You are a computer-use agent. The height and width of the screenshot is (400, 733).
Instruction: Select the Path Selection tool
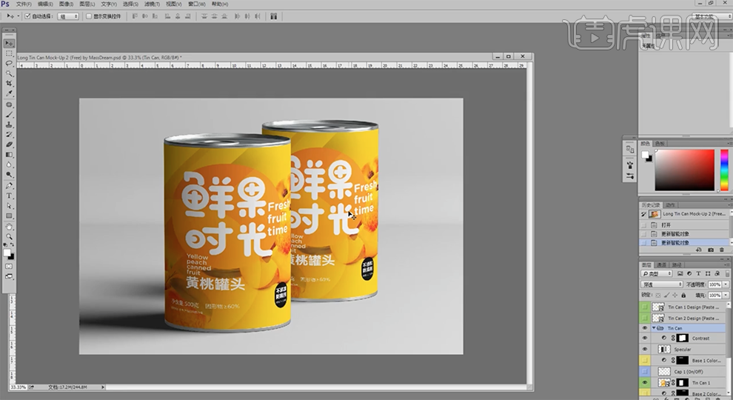[9, 206]
